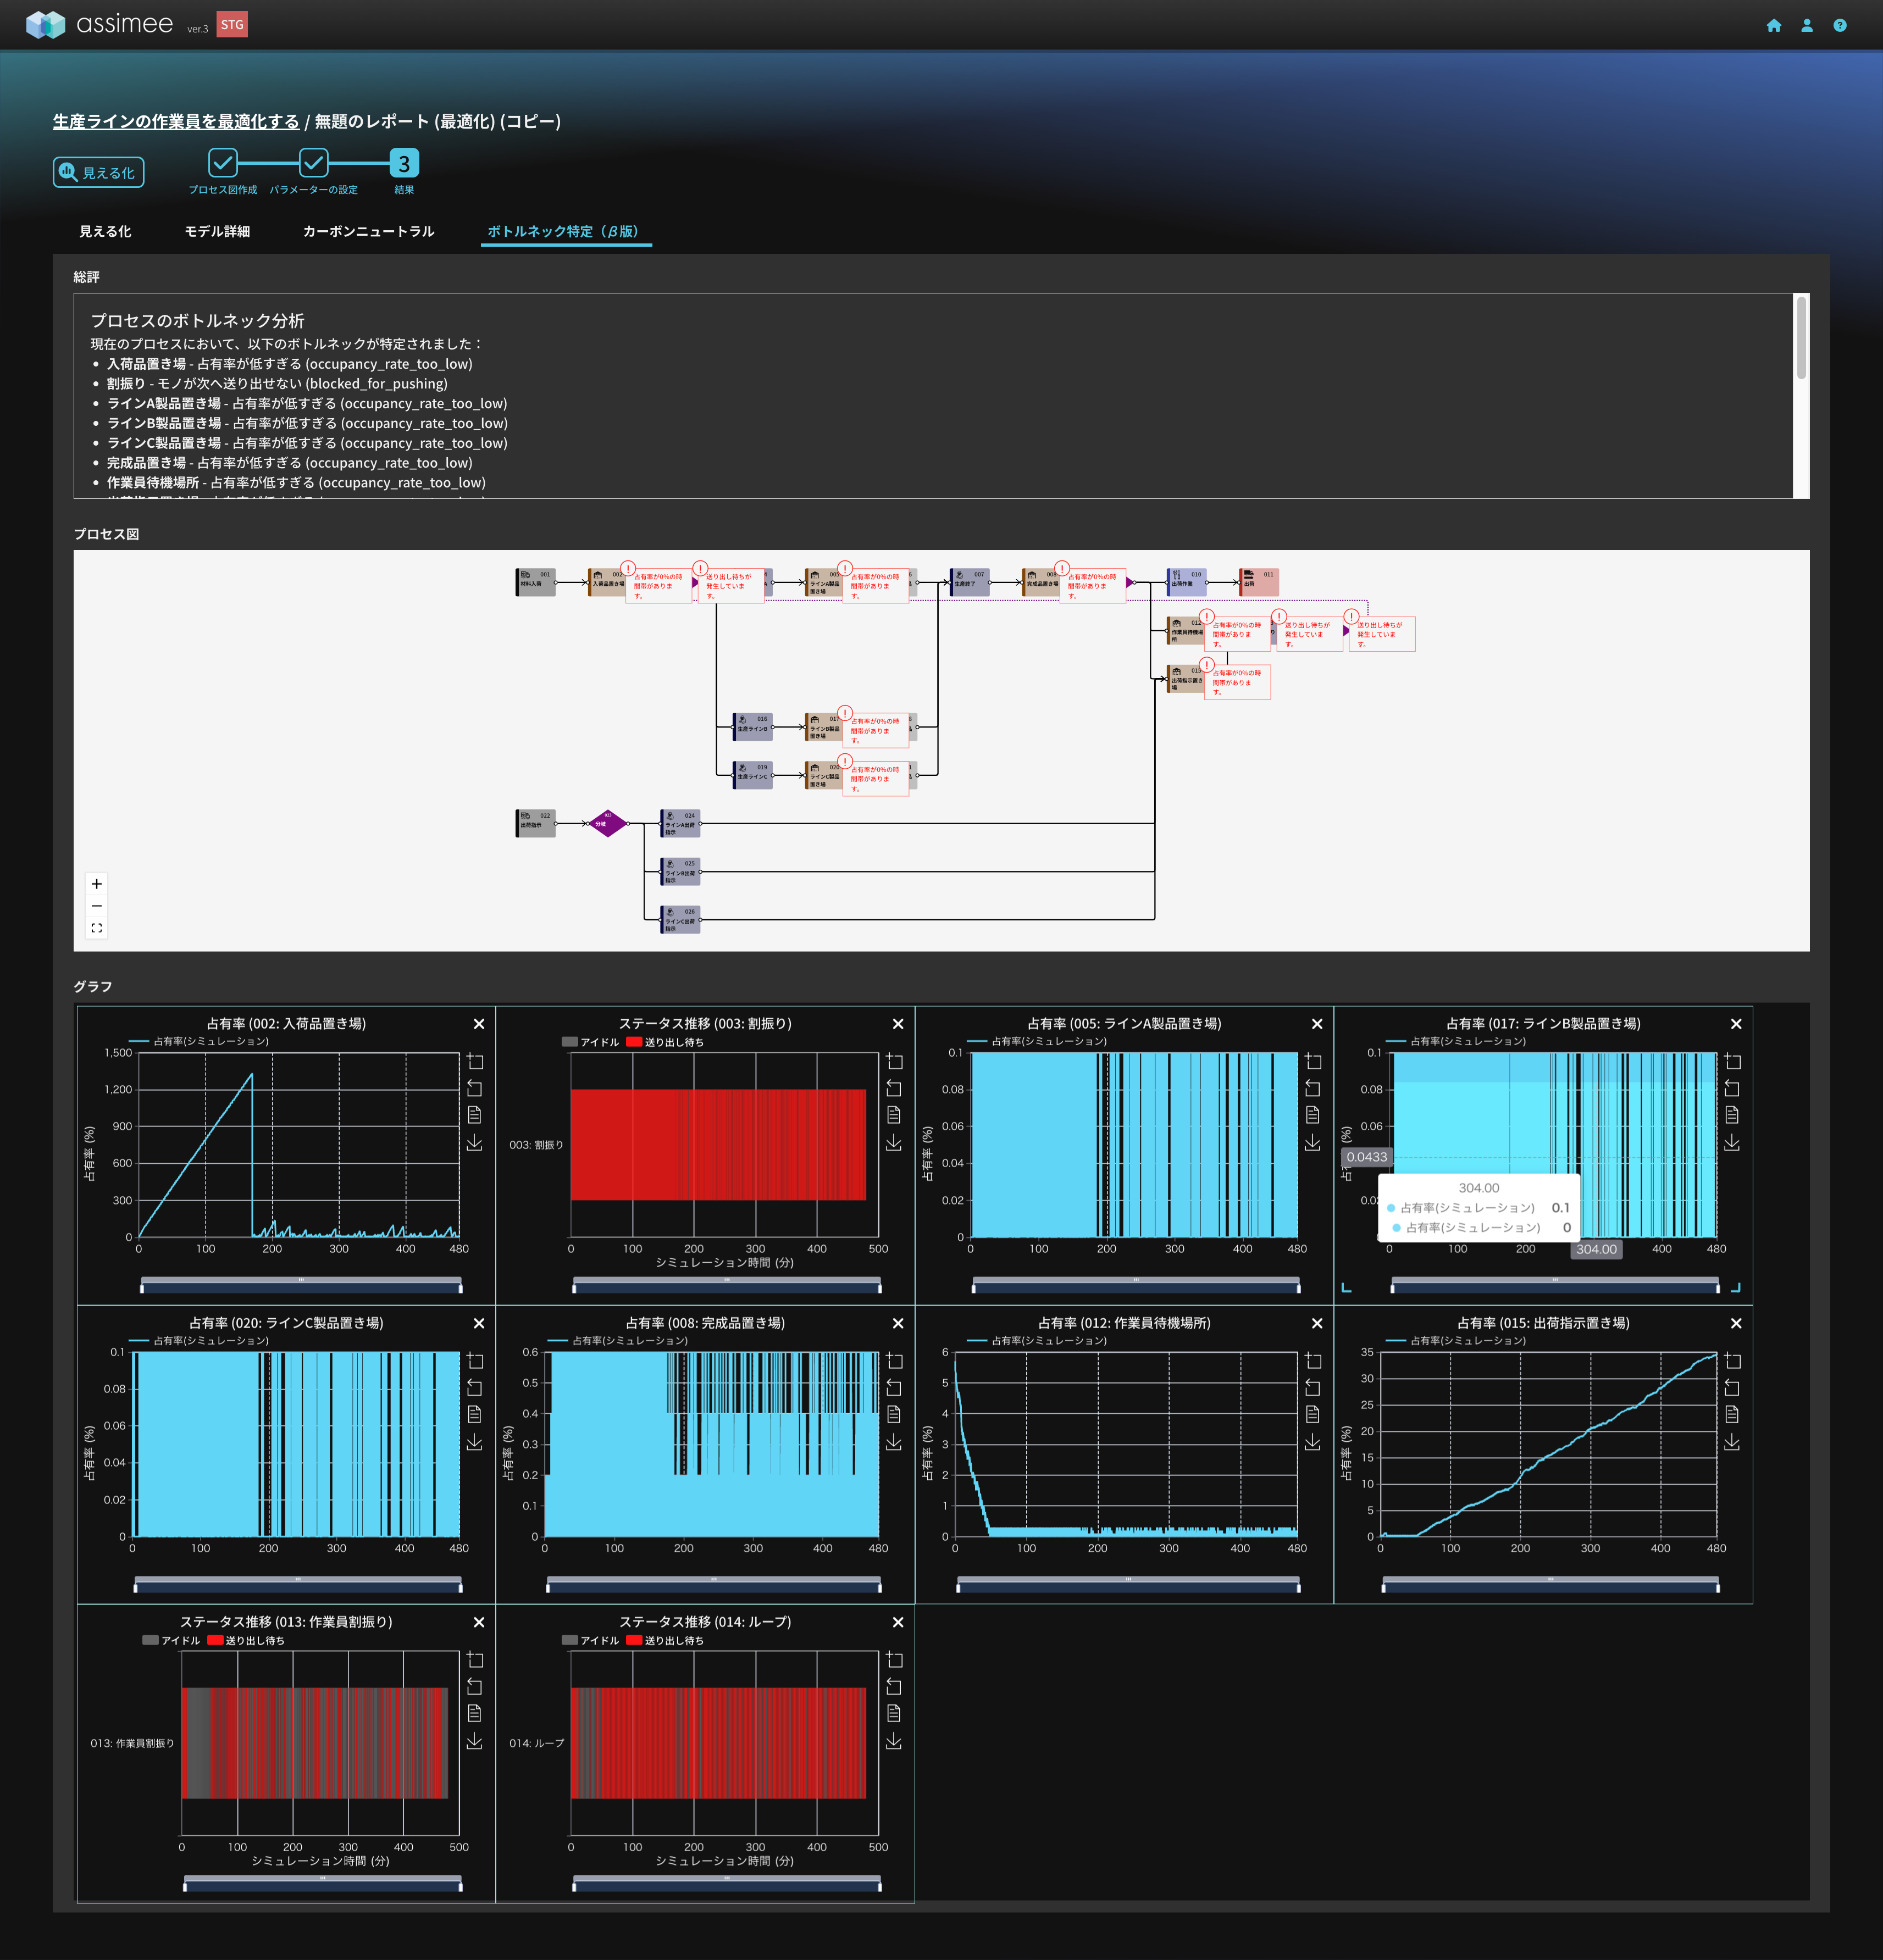Click area-zoom icon on 002 入荷品置き場 chart
Screen dimensions: 1883x1960
coord(475,1061)
